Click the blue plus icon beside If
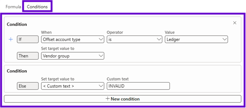246x108 pixels. (x=11, y=39)
